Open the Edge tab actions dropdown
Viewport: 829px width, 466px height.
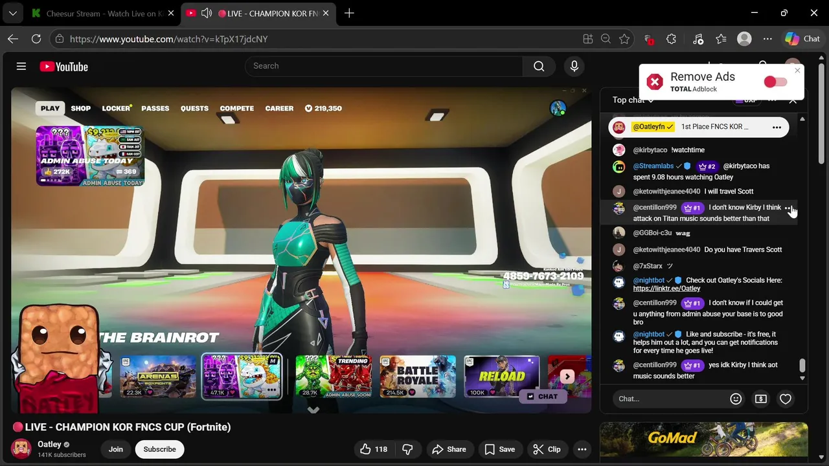(12, 13)
